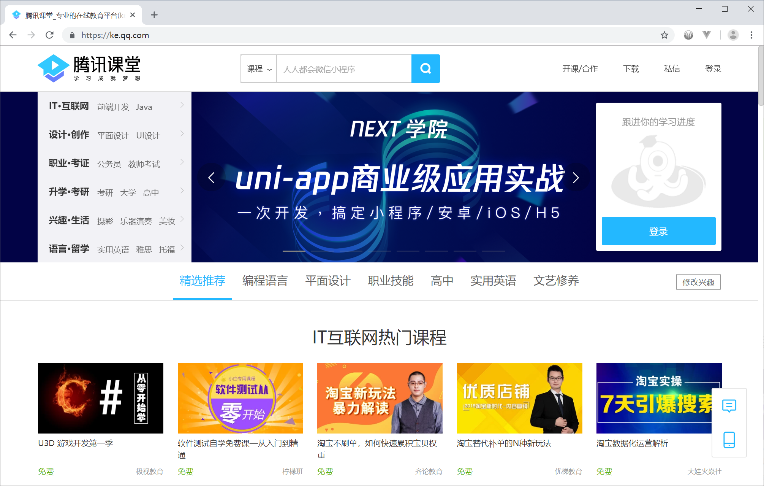Reload the page with refresh icon
Screen dimensions: 764x486
point(49,35)
